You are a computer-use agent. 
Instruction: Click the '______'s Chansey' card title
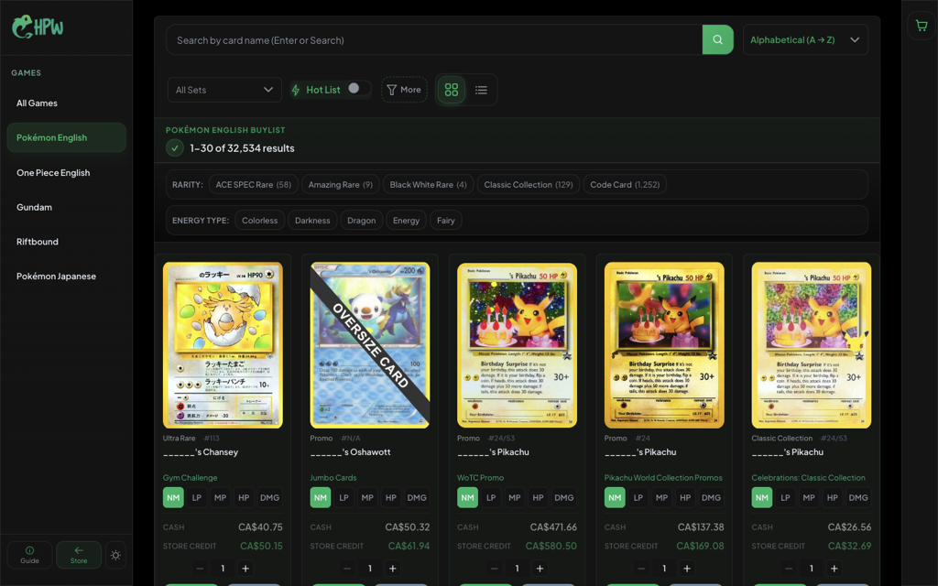click(x=201, y=452)
